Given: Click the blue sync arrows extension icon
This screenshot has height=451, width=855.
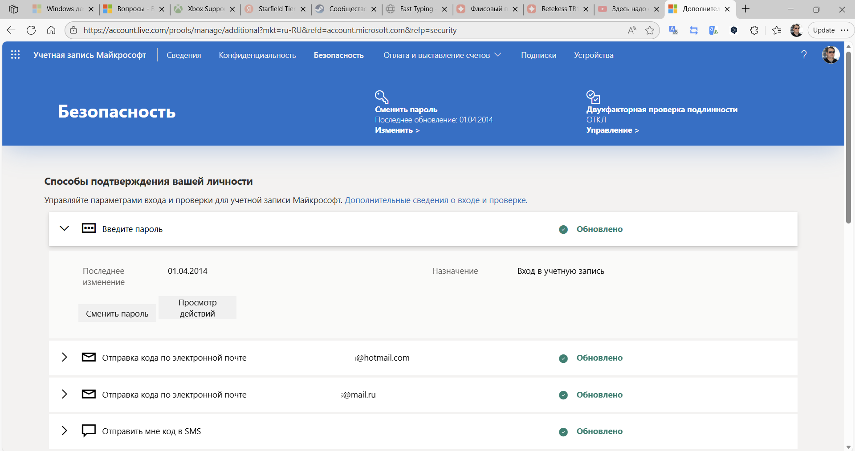Looking at the screenshot, I should point(694,30).
